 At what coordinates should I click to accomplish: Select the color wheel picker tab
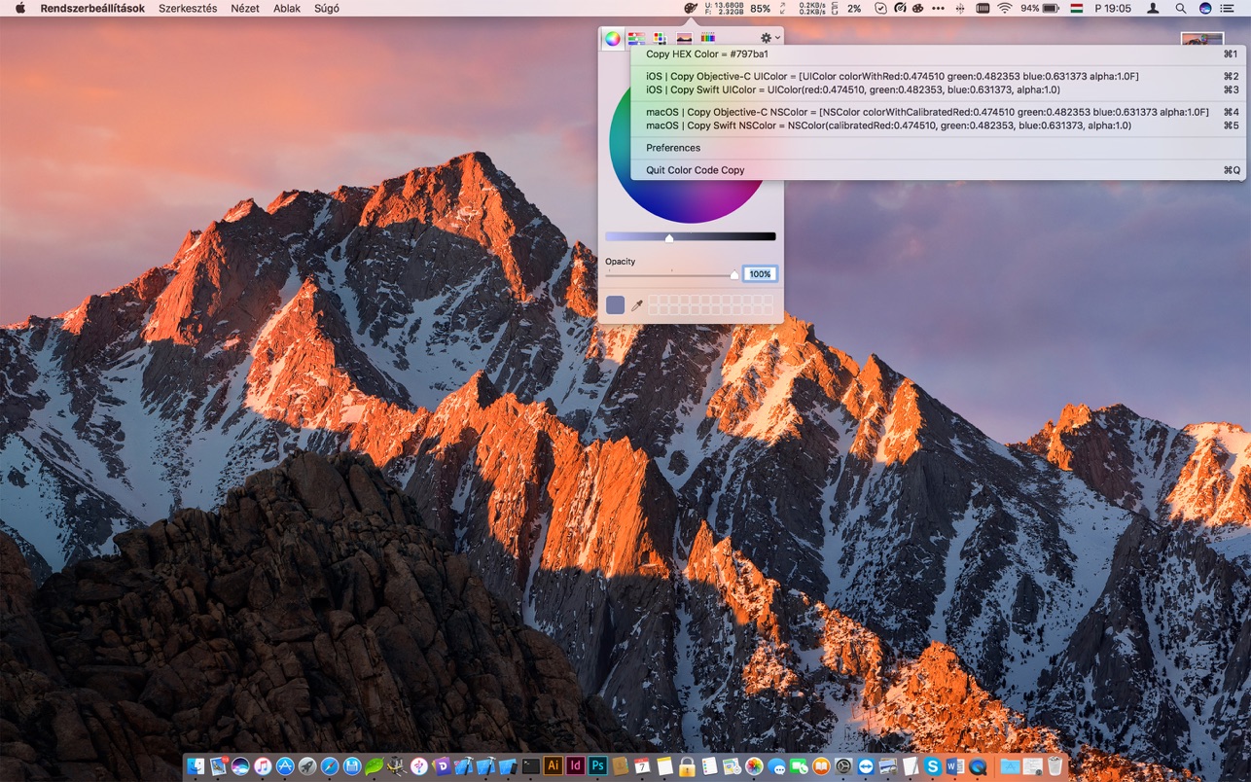(612, 39)
